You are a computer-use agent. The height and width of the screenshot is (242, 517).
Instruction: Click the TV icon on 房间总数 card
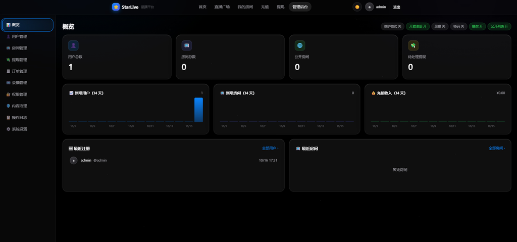point(187,45)
